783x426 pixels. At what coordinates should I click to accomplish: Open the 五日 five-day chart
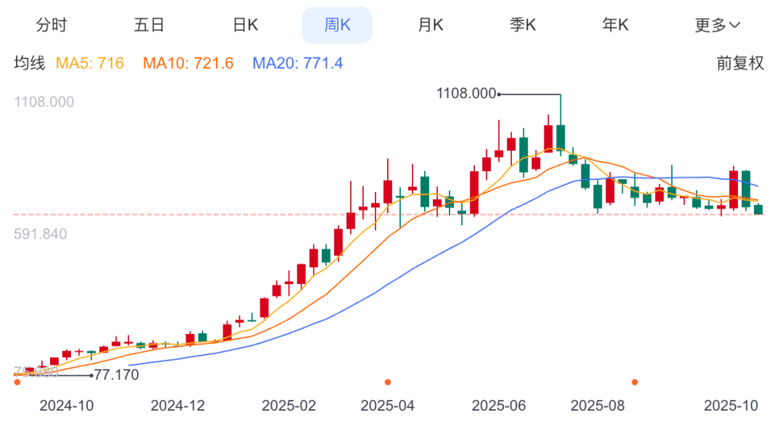[147, 24]
